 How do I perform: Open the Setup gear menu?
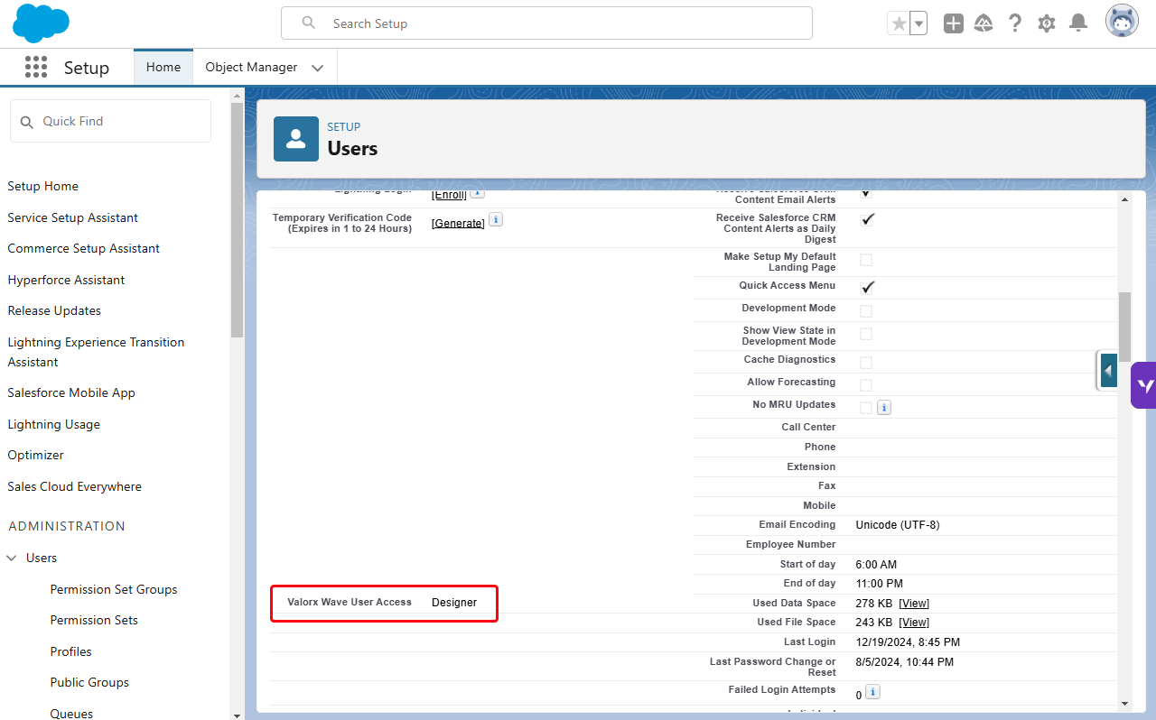(1047, 23)
